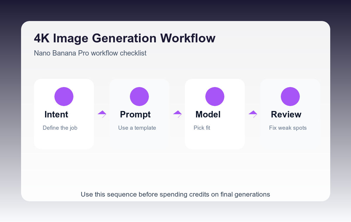
Task: Click the purple circle above Model
Action: (x=215, y=96)
